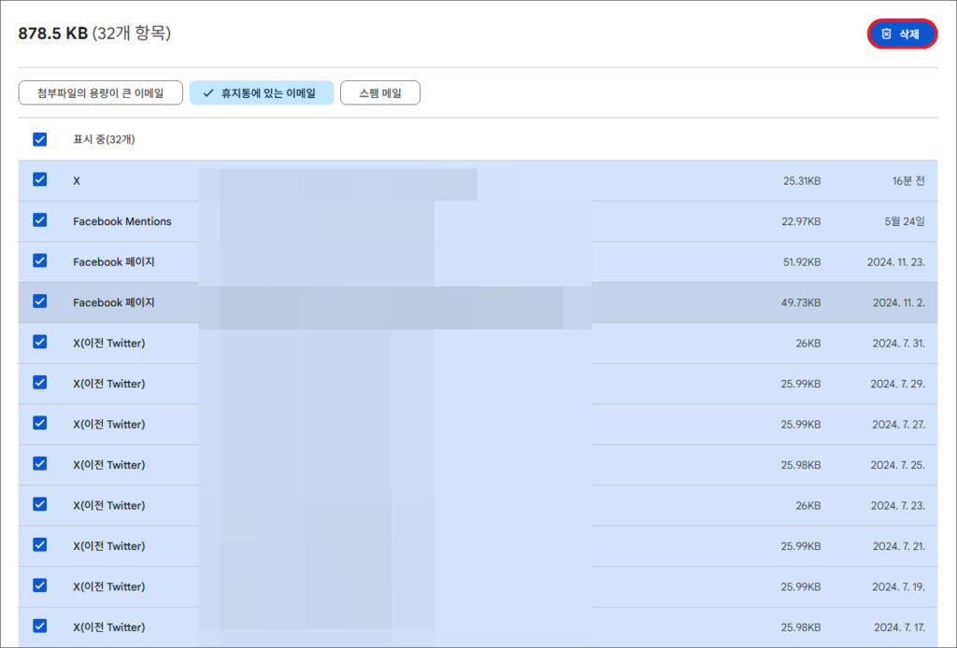Uncheck Facebook 페이지 email dated 2024. 11. 2.
This screenshot has width=957, height=648.
tap(39, 302)
